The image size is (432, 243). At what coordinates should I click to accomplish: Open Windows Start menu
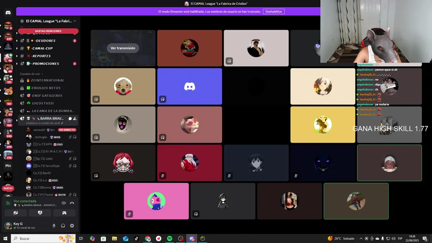(5, 239)
